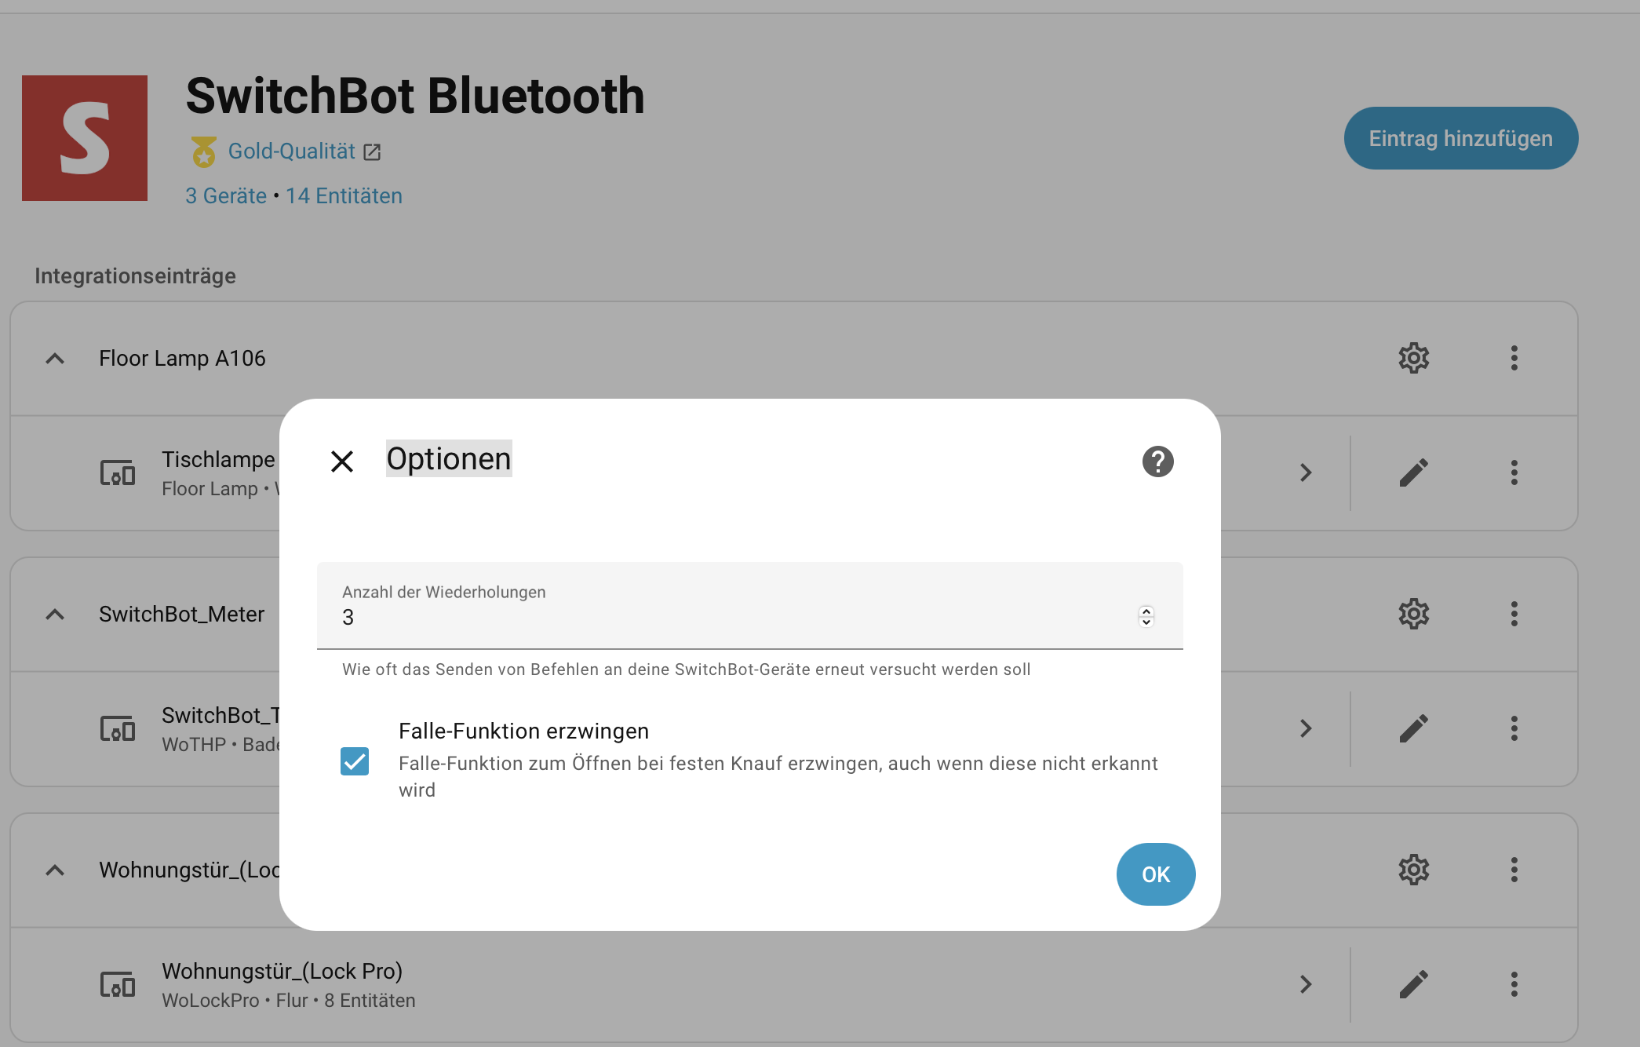Image resolution: width=1640 pixels, height=1047 pixels.
Task: Open three-dot menu for Wohnungstür_(Lock Pro) device
Action: coord(1514,984)
